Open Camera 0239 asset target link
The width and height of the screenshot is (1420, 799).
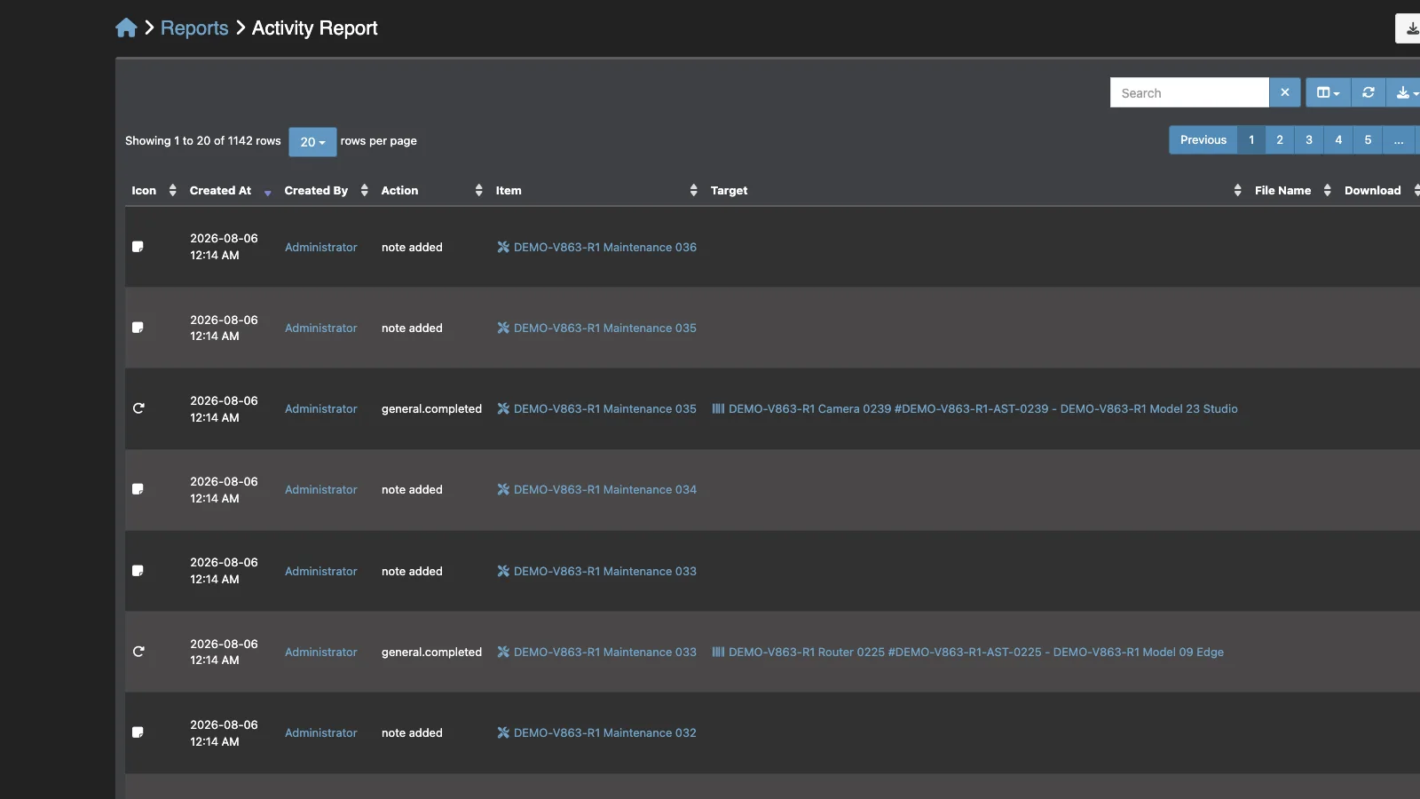[982, 409]
